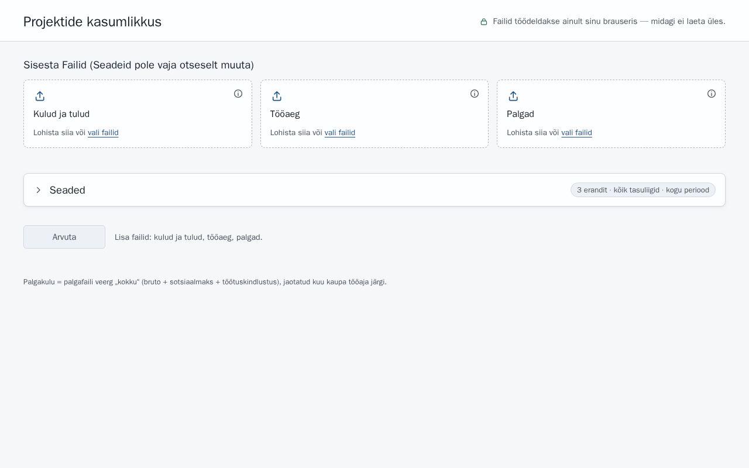This screenshot has height=468, width=749.
Task: Click 'Failid töödeldakse ainult sinu brauseris' notice
Action: pos(609,22)
